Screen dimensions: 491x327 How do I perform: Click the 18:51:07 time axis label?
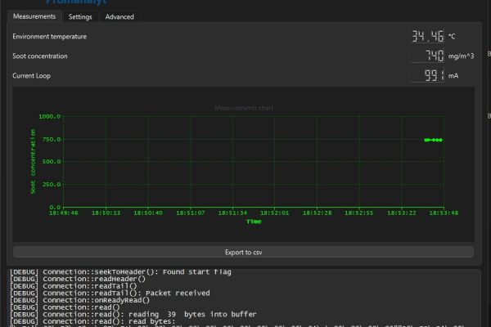click(191, 213)
